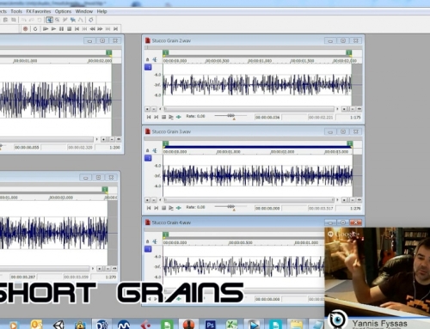Click the 1:175 zoom ratio in Stucco Grain 2
Screen dimensions: 430x329
point(355,117)
